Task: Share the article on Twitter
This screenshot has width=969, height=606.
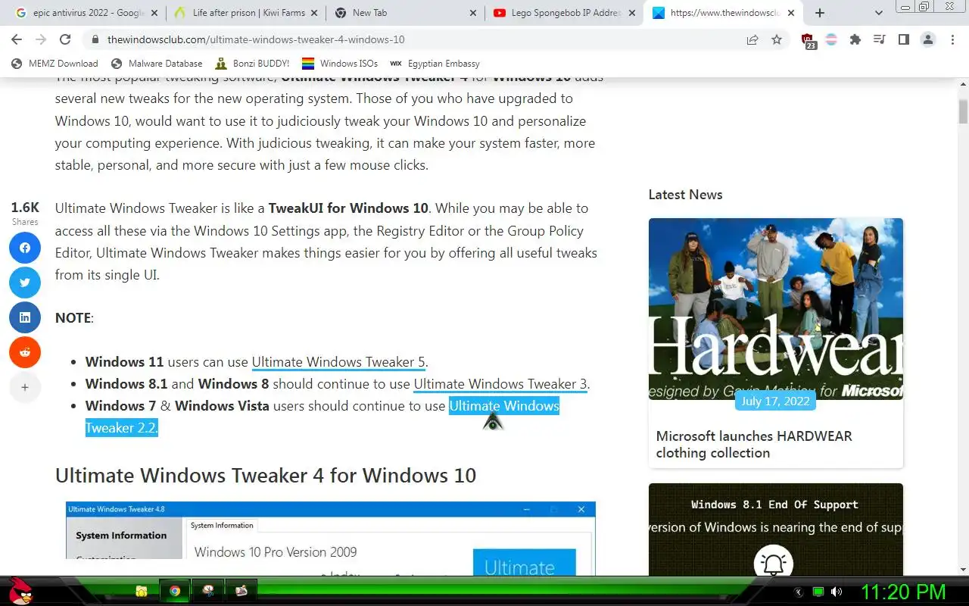Action: coord(25,283)
